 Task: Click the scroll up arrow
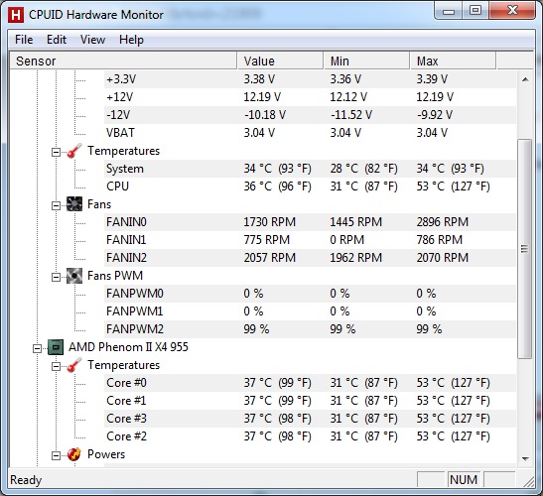click(525, 79)
